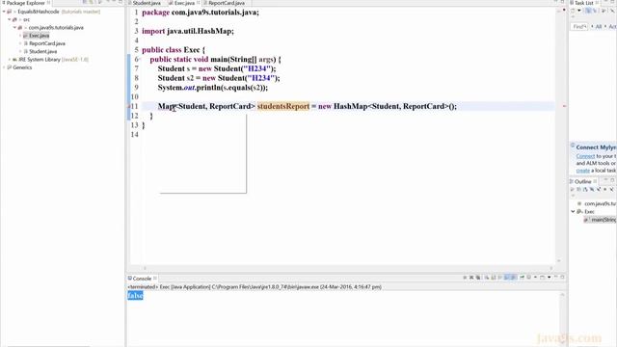Click the create local task link

(x=582, y=171)
